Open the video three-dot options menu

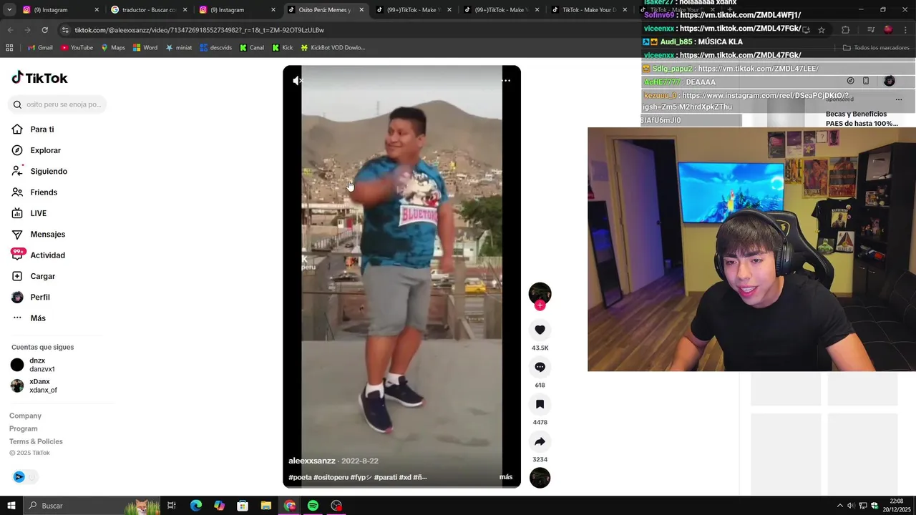506,81
